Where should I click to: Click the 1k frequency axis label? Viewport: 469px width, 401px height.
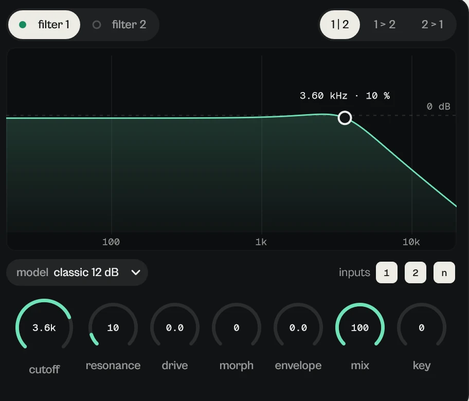click(261, 242)
